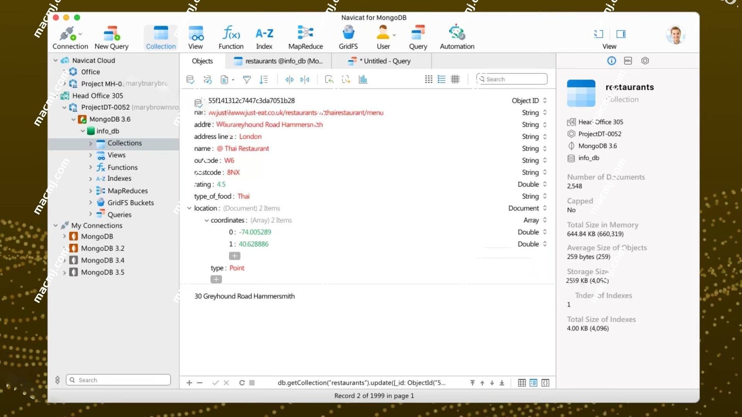
Task: Switch to Objects tab
Action: (x=202, y=61)
